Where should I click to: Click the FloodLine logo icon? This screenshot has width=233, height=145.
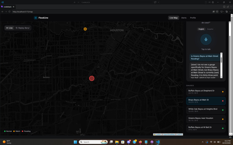pos(36,18)
